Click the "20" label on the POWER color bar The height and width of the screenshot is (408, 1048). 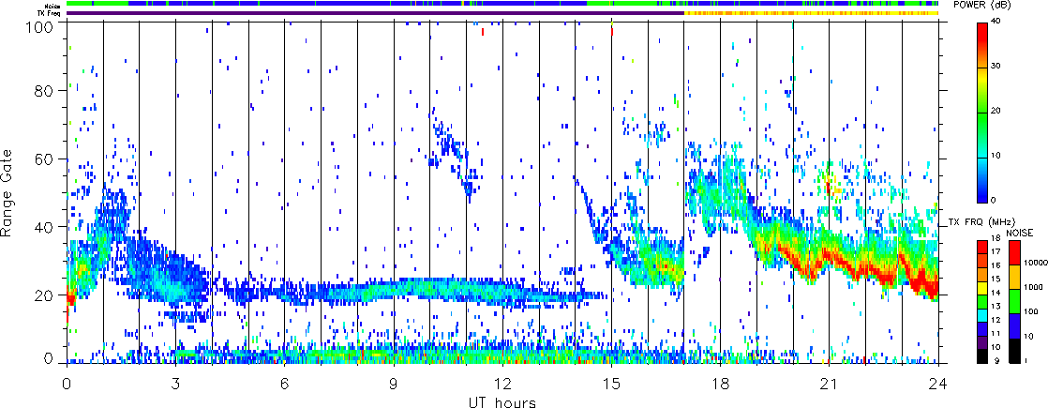click(996, 111)
